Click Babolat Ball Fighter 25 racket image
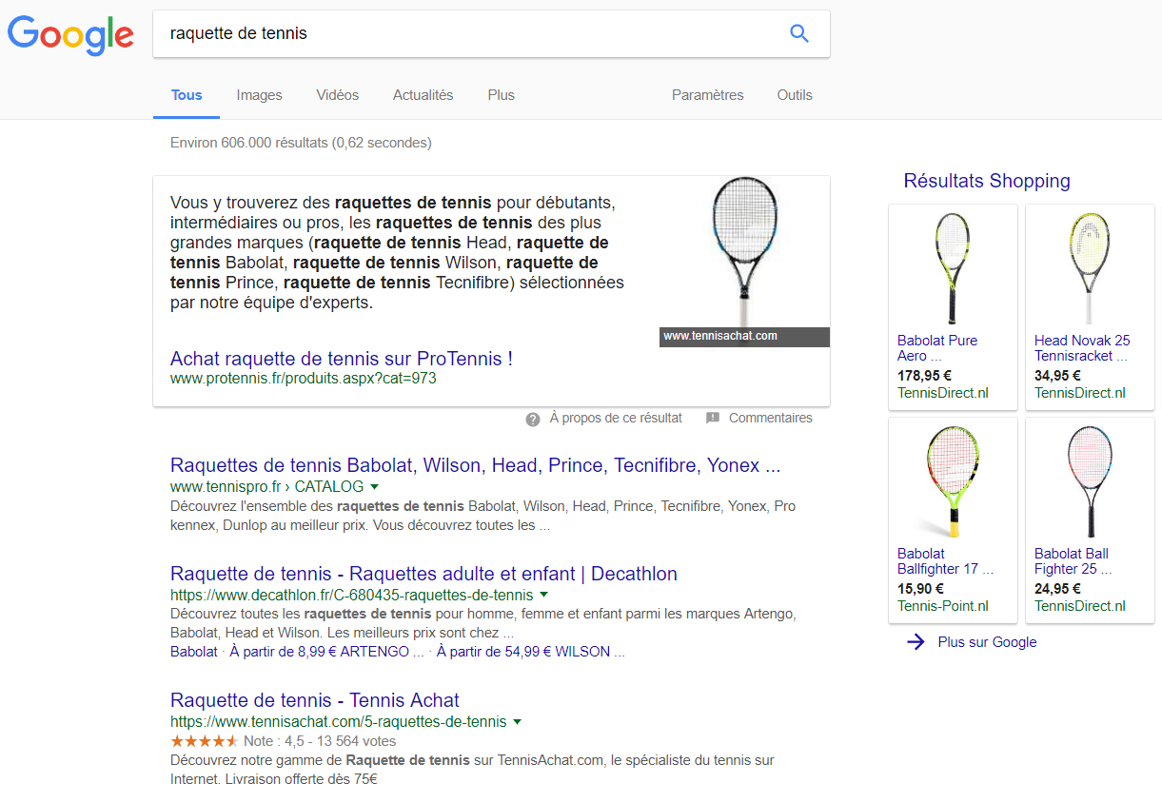Screen dimensions: 1162x803 pos(1090,481)
